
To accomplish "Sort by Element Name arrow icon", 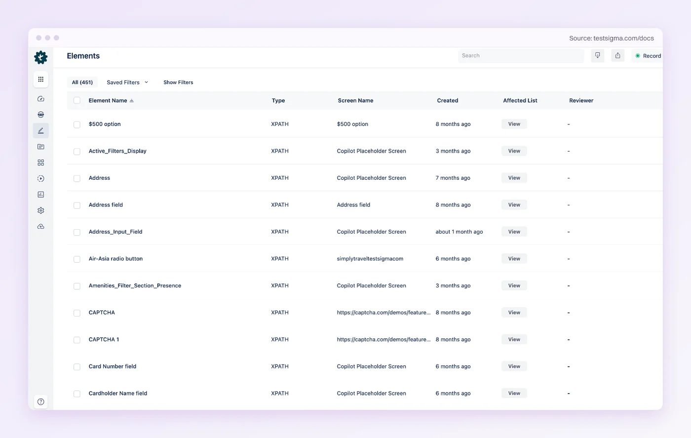I will tap(132, 101).
